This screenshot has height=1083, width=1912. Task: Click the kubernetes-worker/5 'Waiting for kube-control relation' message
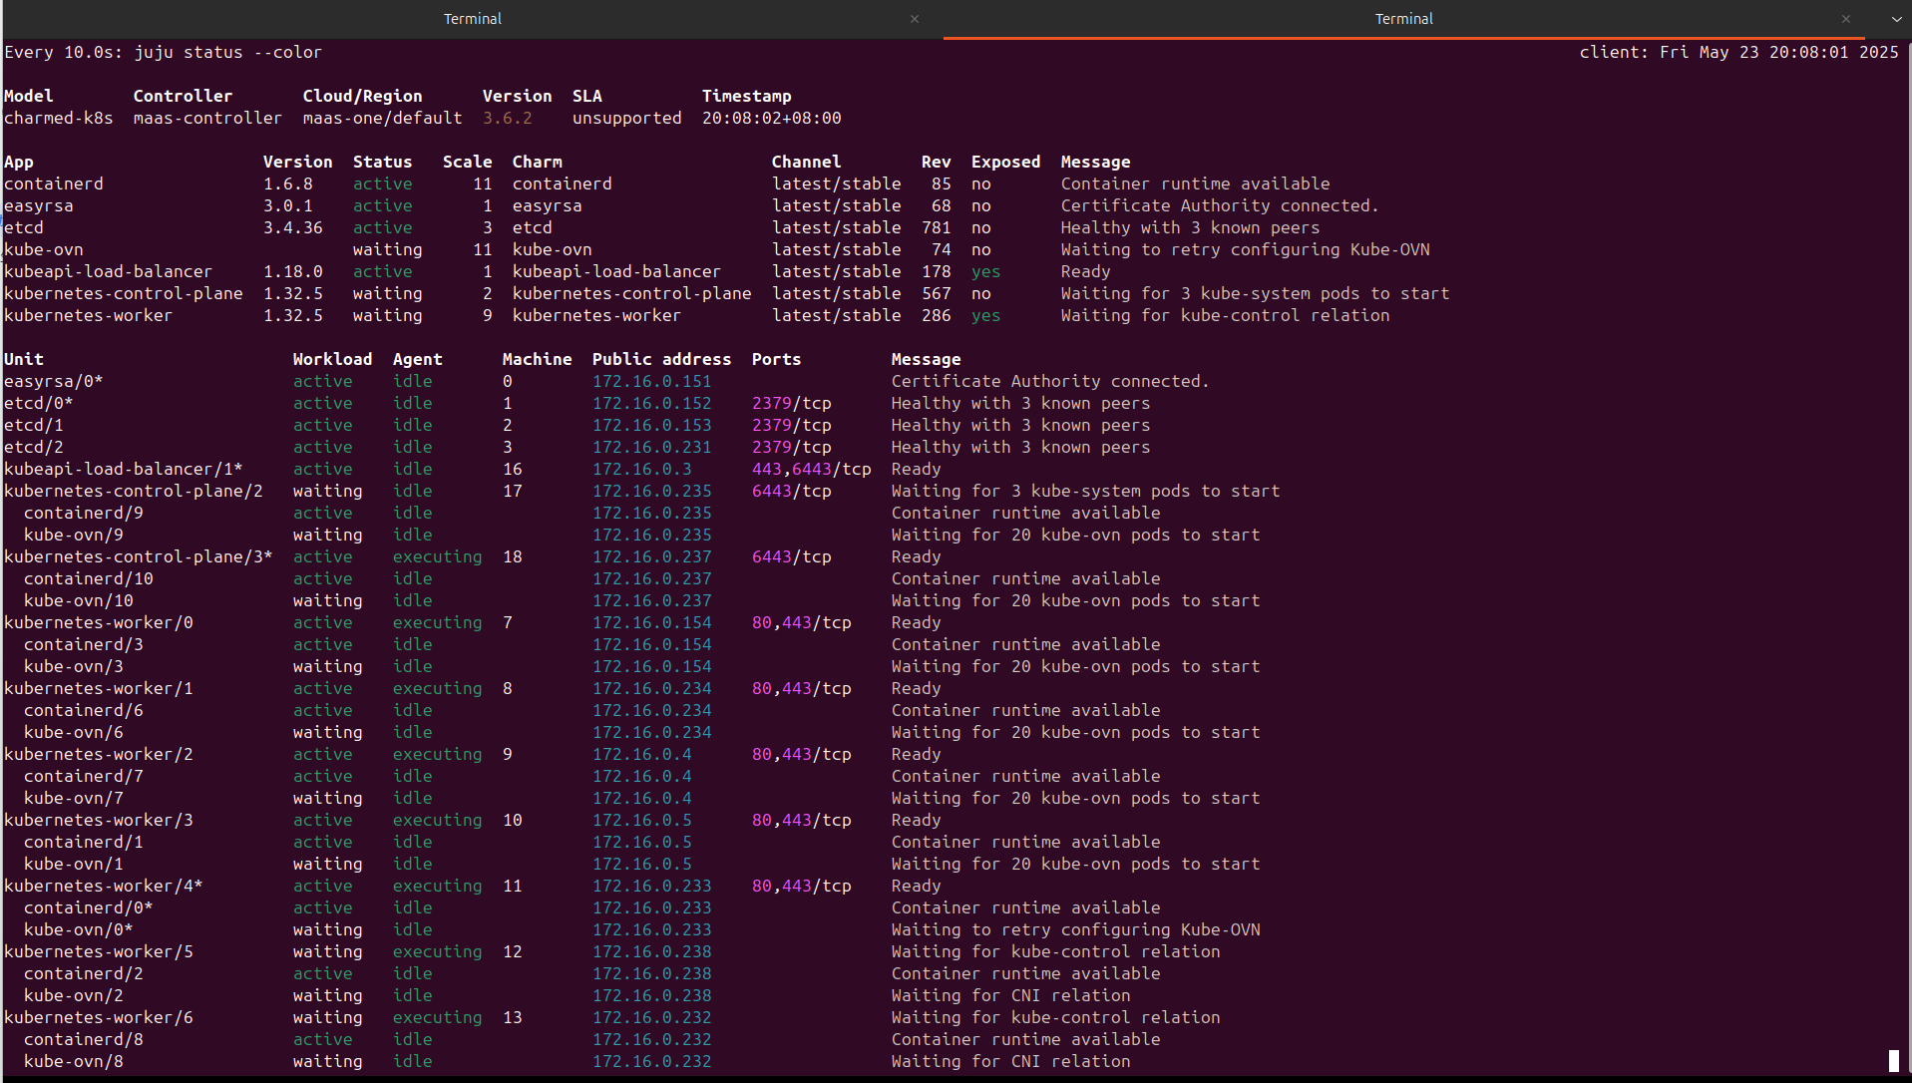(1055, 951)
